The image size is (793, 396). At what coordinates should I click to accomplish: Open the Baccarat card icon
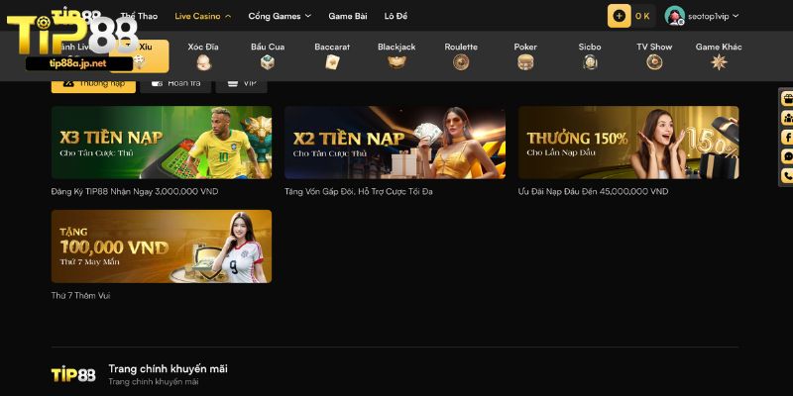(x=332, y=62)
